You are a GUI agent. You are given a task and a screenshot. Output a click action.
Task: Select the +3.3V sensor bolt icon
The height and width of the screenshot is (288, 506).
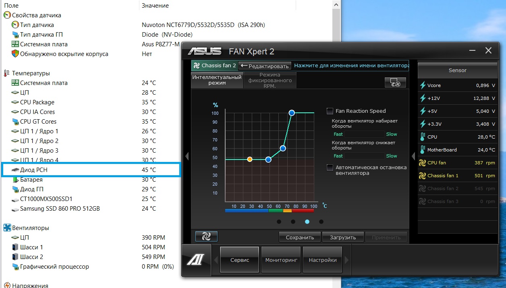point(423,124)
